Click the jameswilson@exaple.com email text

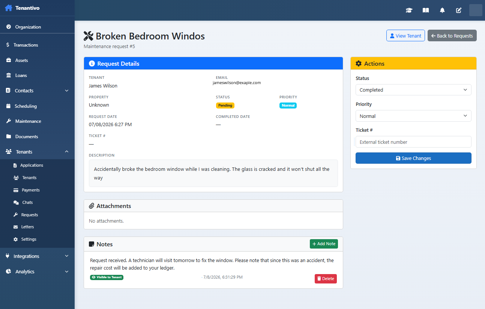click(x=237, y=83)
